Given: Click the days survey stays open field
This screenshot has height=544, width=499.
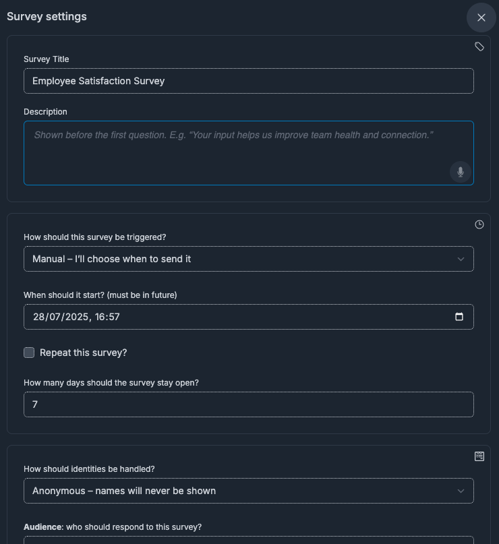Looking at the screenshot, I should click(x=248, y=404).
